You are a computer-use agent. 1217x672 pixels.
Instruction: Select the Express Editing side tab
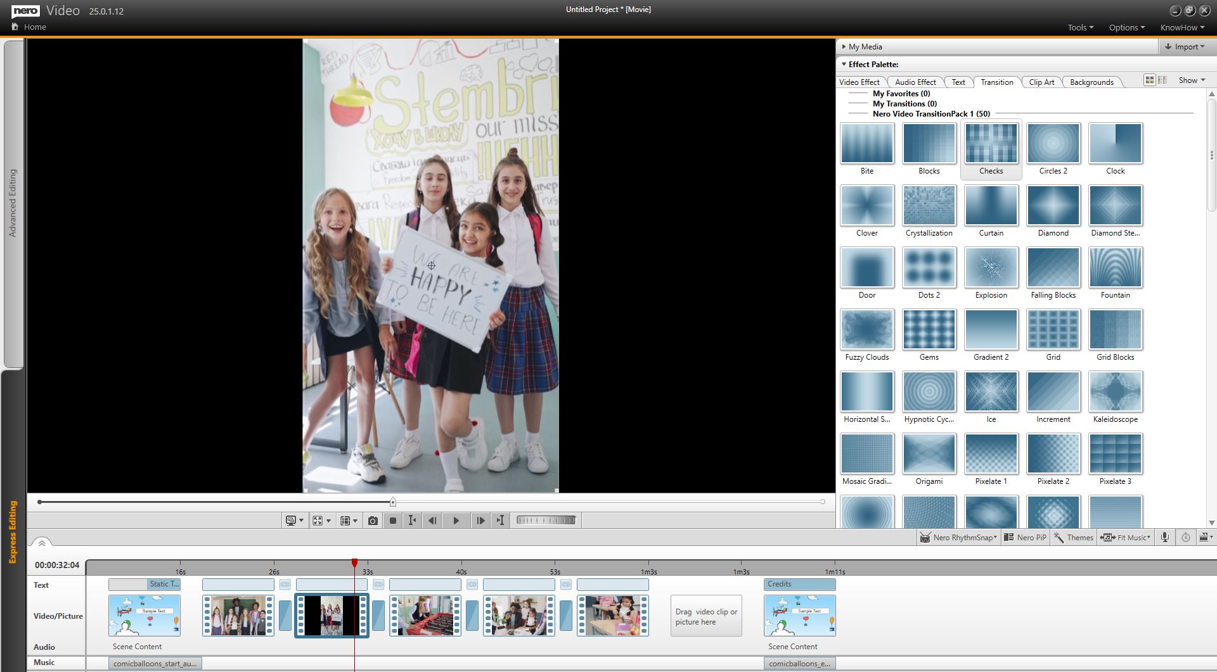click(13, 532)
